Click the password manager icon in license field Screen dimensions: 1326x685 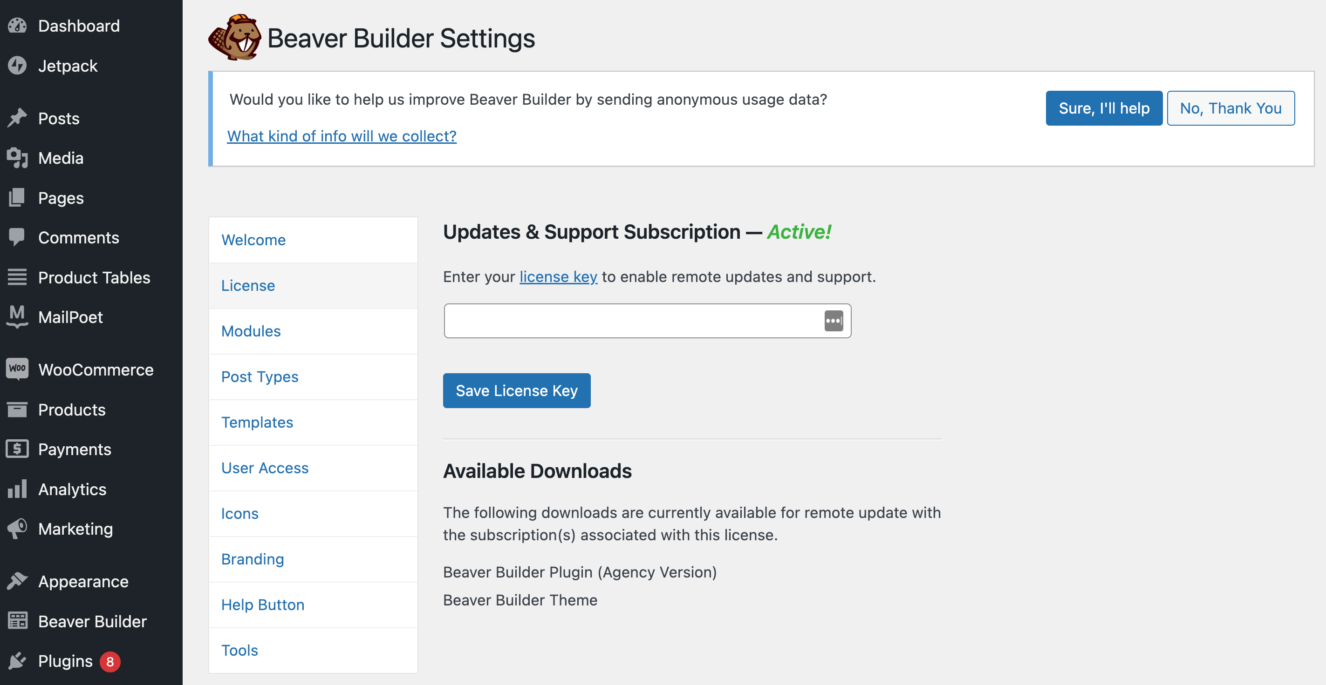click(833, 321)
